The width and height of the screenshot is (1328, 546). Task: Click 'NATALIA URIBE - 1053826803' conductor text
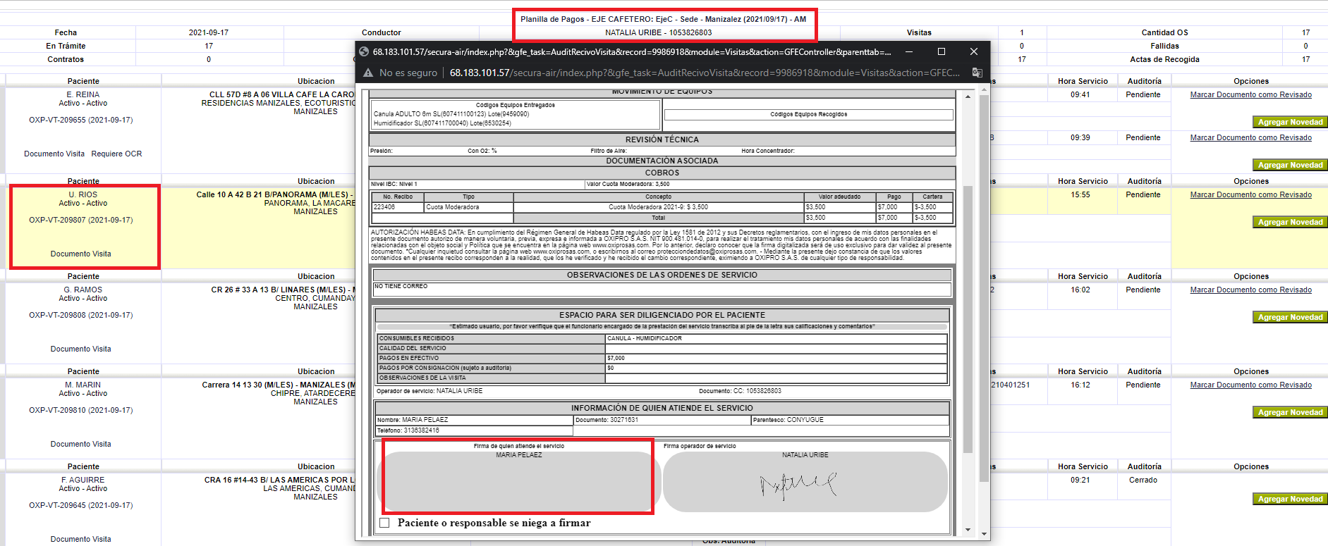click(658, 32)
